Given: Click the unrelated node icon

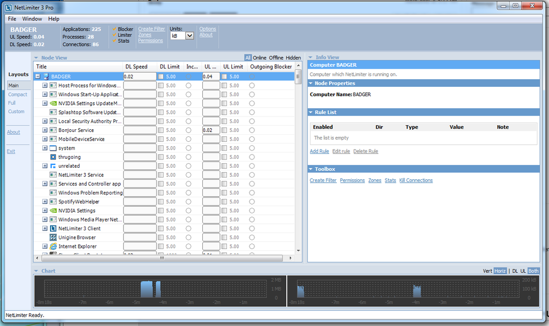Looking at the screenshot, I should pyautogui.click(x=53, y=166).
